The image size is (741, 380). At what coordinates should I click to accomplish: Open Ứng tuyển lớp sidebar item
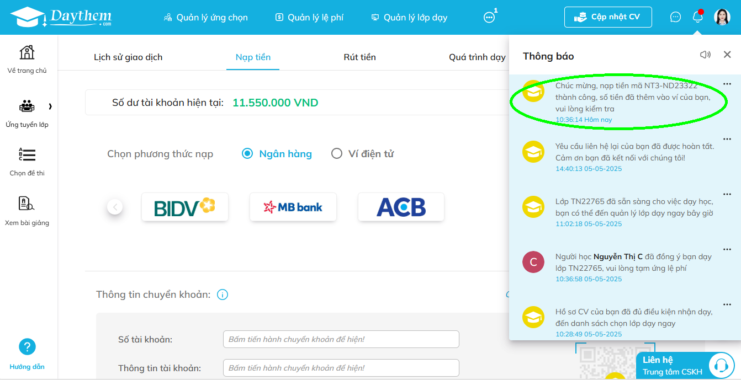point(27,114)
